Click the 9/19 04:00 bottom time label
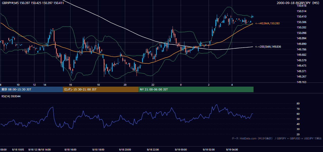 pyautogui.click(x=232, y=150)
